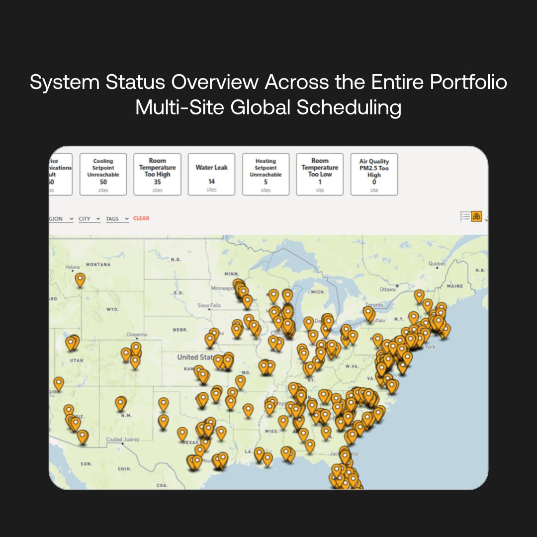This screenshot has width=537, height=537.
Task: Click the Ottawa city label
Action: click(x=387, y=289)
